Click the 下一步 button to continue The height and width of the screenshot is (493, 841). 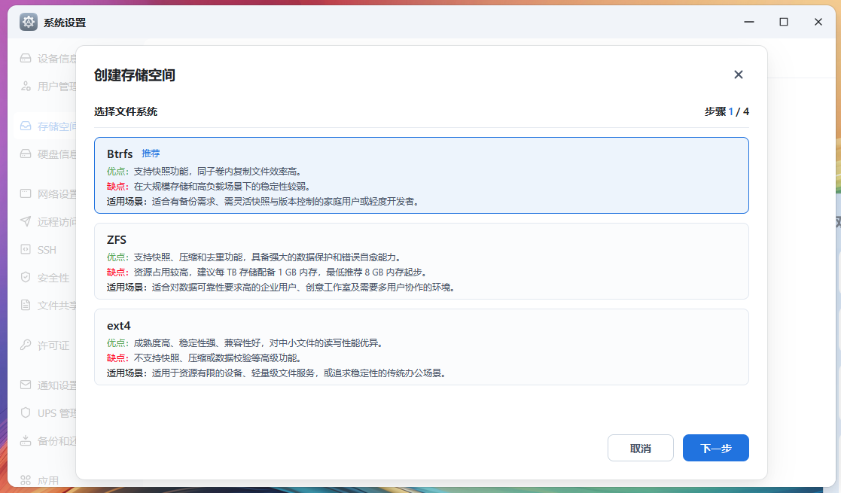point(715,448)
